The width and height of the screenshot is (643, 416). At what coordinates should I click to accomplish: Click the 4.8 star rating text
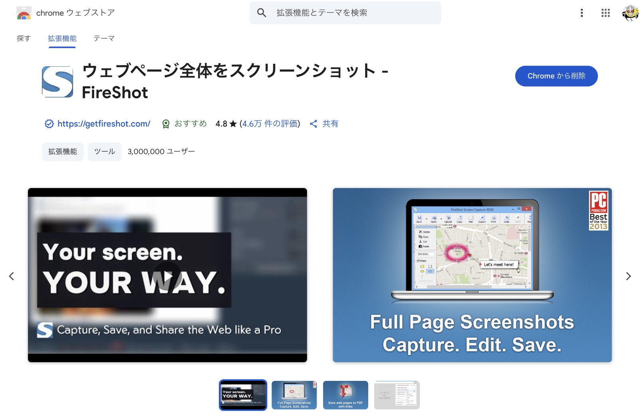coord(226,124)
